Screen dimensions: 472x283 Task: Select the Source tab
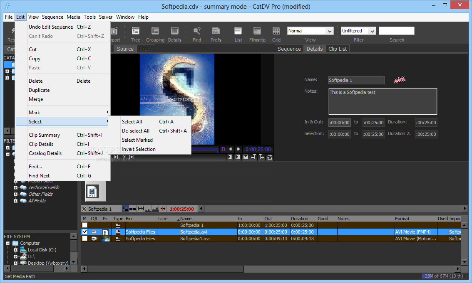[x=125, y=49]
